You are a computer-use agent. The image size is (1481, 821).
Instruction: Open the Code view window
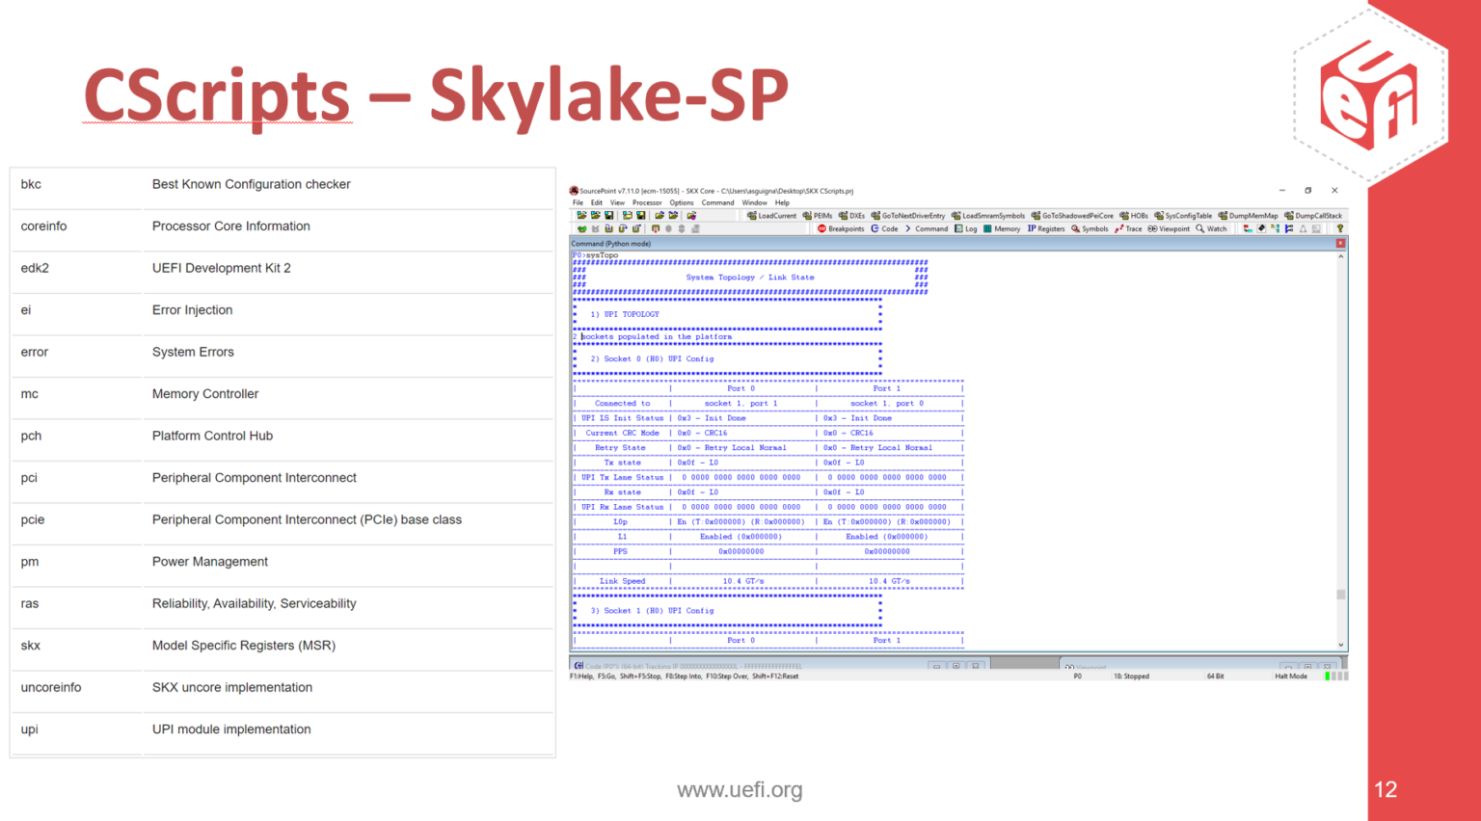pyautogui.click(x=884, y=228)
